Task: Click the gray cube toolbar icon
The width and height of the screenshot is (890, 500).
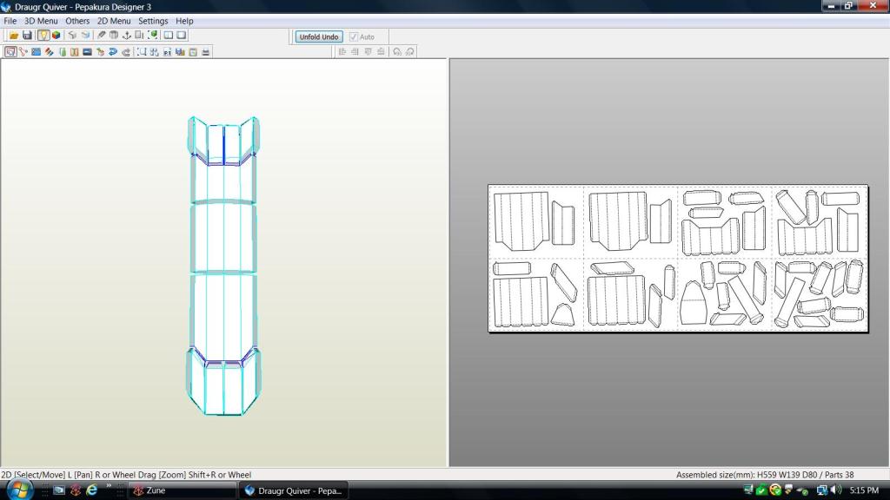Action: (x=72, y=35)
